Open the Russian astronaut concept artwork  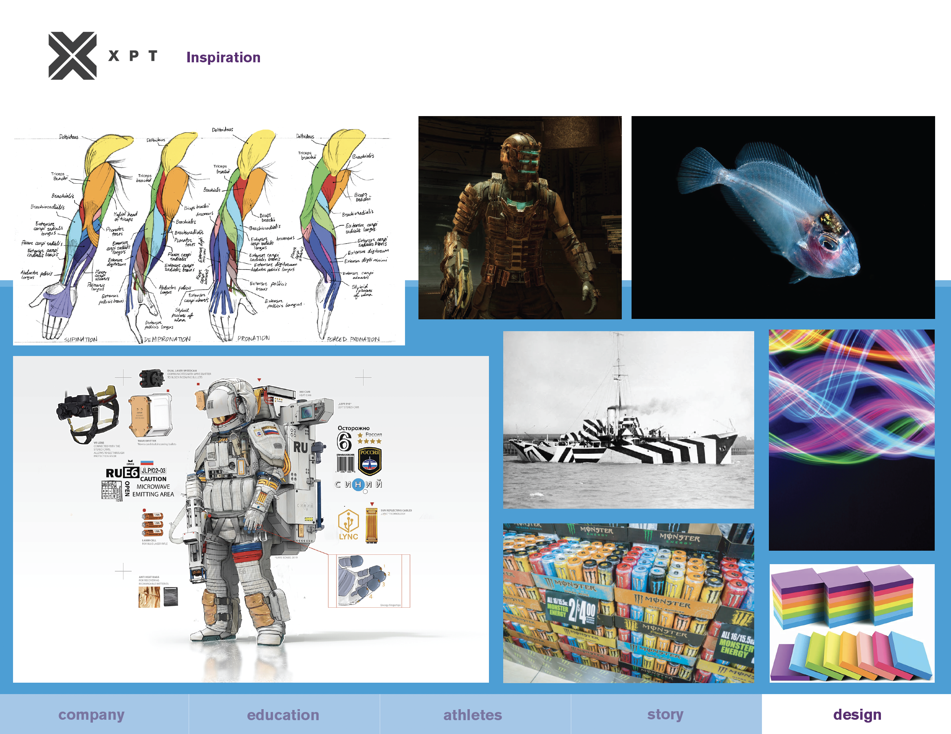(x=250, y=519)
